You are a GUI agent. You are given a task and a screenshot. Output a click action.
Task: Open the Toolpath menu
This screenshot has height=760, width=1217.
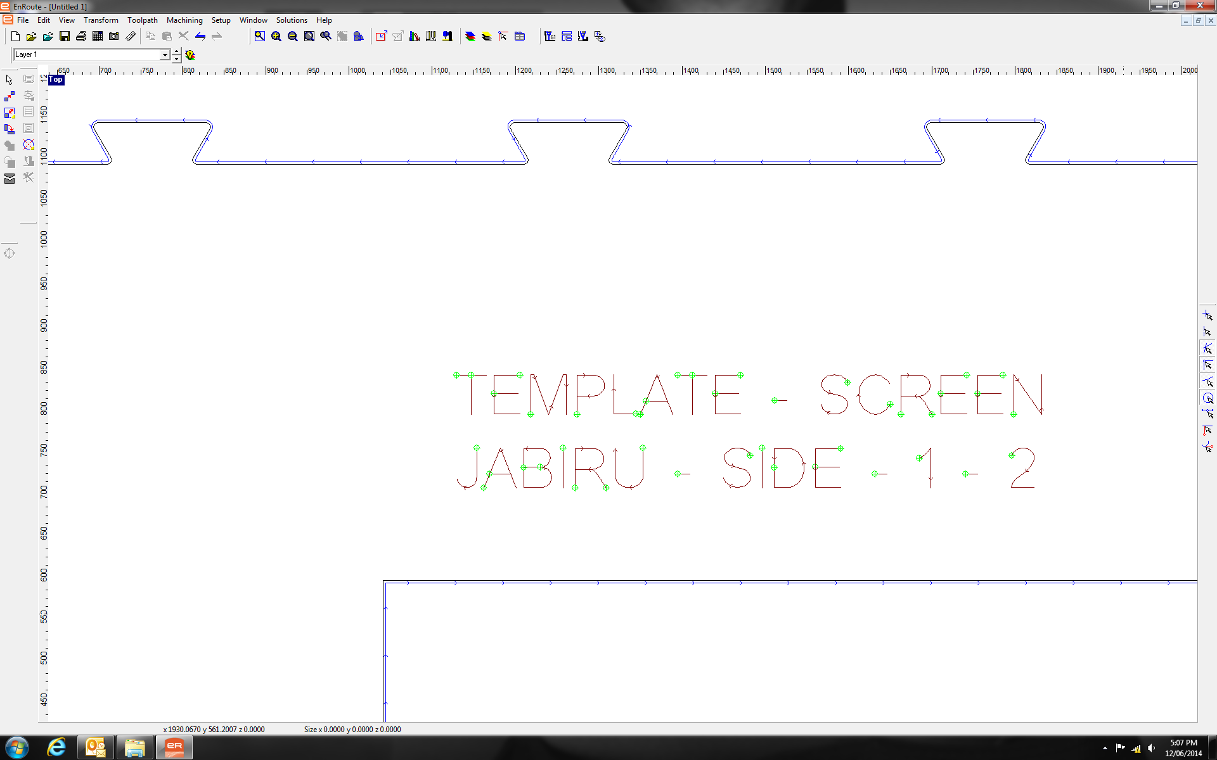(142, 20)
